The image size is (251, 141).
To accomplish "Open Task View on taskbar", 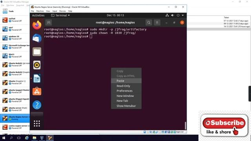I will point(19,138).
